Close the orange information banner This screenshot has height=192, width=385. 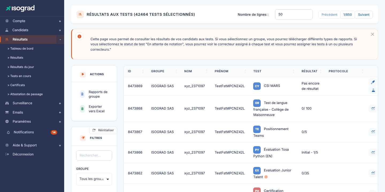point(372,34)
